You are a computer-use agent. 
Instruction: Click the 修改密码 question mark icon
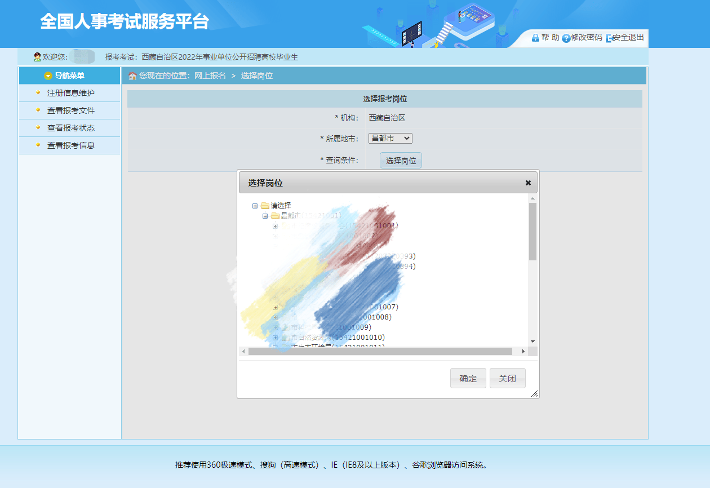(566, 38)
